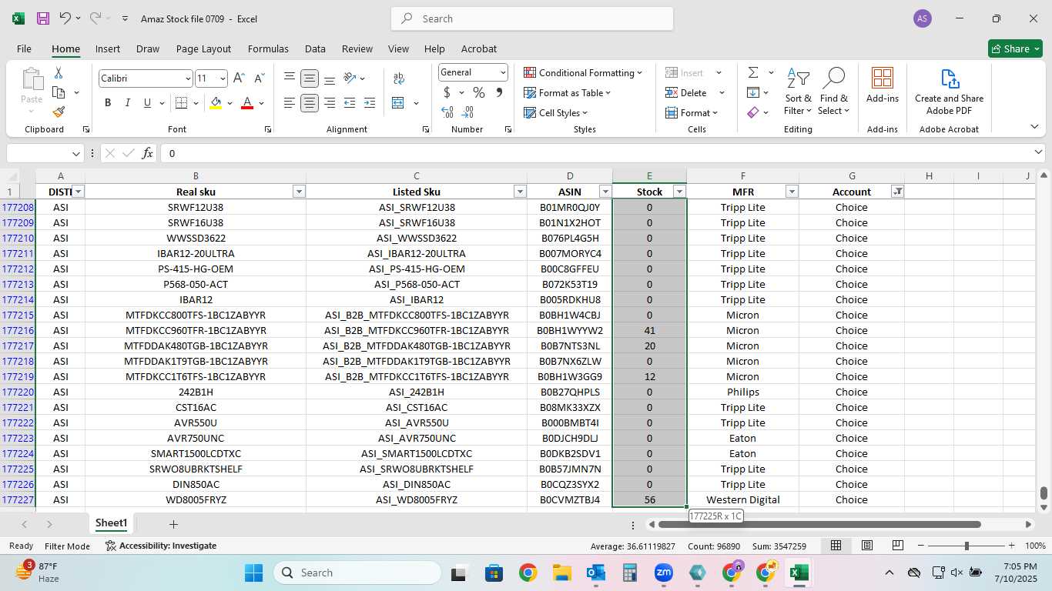Click the Cut scissors icon

pos(59,73)
